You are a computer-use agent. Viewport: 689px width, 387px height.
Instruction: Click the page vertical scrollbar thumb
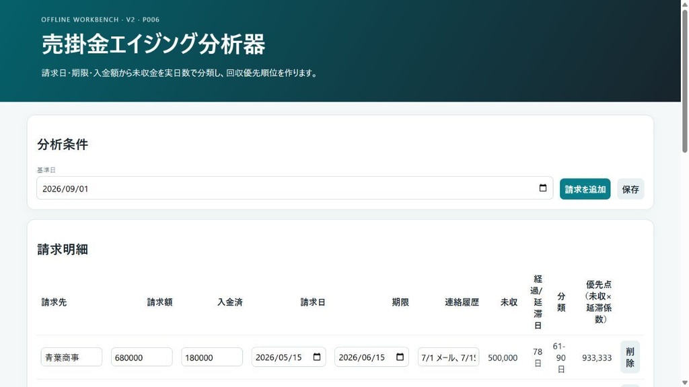[684, 81]
